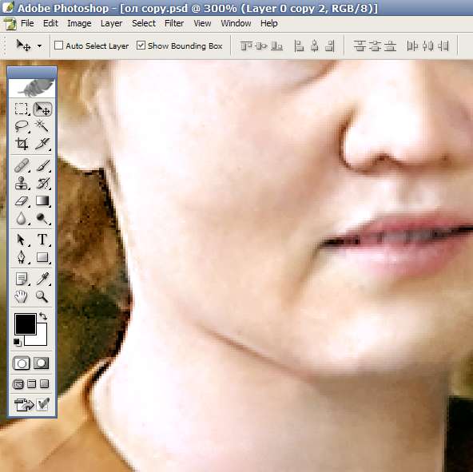473x472 pixels.
Task: Open the Move tool preset picker arrow
Action: 39,46
